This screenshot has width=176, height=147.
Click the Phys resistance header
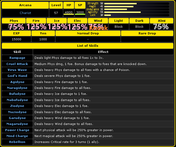pyautogui.click(x=14, y=21)
